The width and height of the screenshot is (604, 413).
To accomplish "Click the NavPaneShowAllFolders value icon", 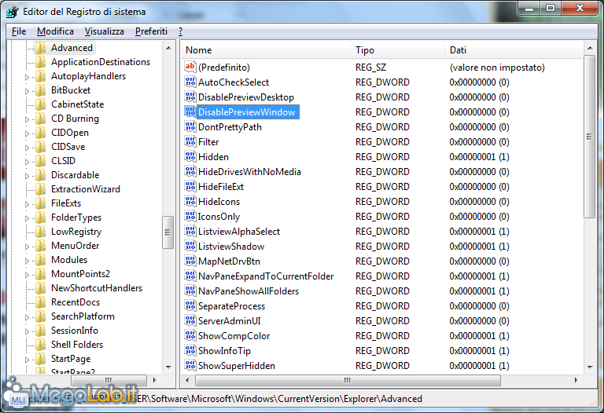I will tap(190, 291).
